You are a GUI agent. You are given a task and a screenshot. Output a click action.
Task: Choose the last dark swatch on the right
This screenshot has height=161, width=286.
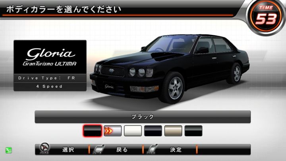pos(193,131)
